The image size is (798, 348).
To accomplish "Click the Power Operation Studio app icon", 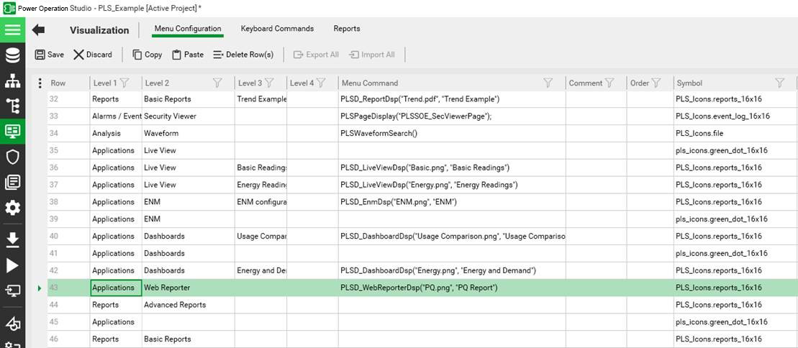I will point(9,8).
